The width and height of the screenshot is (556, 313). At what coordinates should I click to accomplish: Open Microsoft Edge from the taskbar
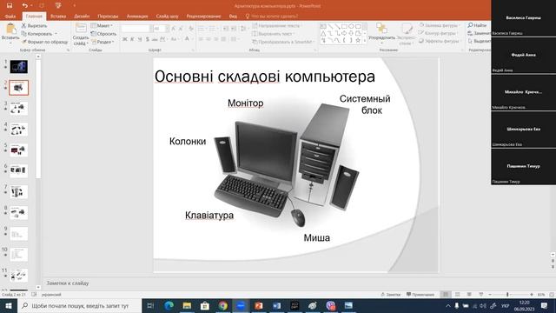click(x=169, y=305)
